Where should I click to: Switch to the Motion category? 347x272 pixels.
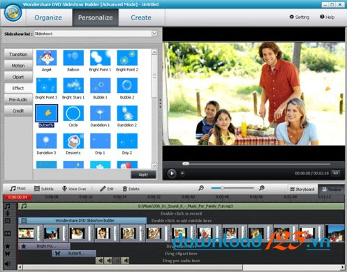coord(18,66)
